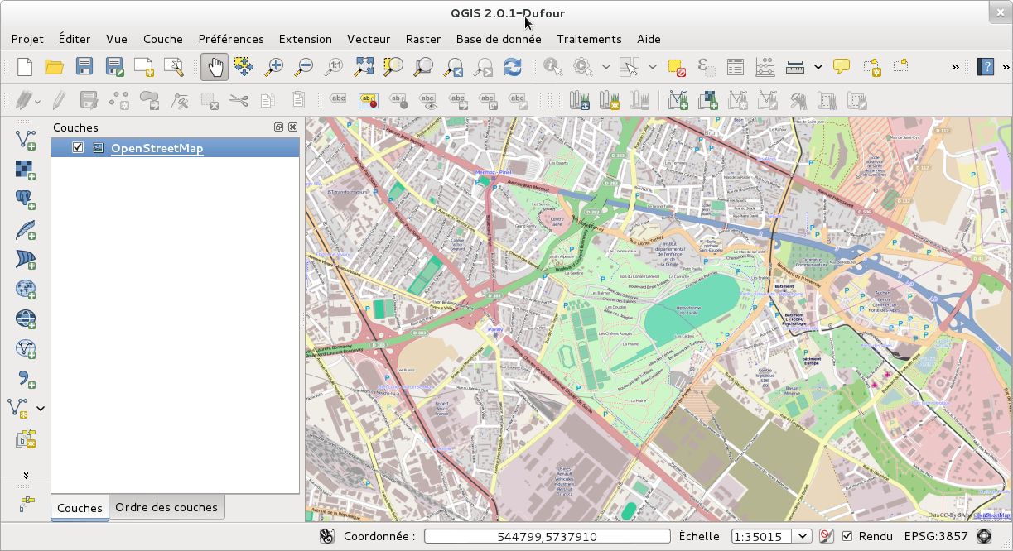
Task: Create a new project with blank page icon
Action: [25, 67]
